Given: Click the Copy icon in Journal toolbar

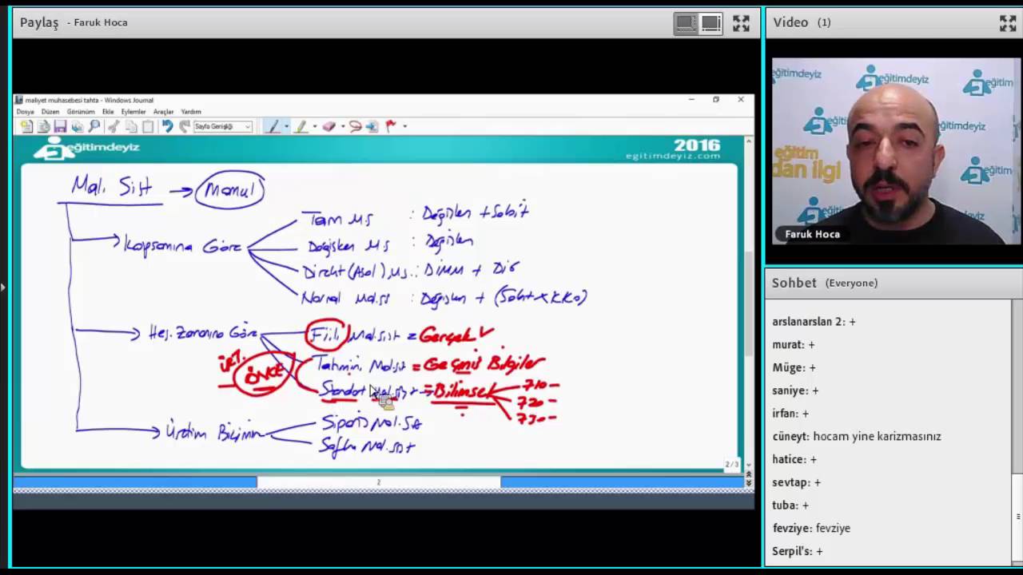Looking at the screenshot, I should [x=131, y=126].
